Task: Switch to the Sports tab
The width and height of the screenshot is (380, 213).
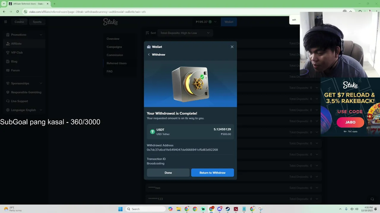Action: [x=37, y=22]
